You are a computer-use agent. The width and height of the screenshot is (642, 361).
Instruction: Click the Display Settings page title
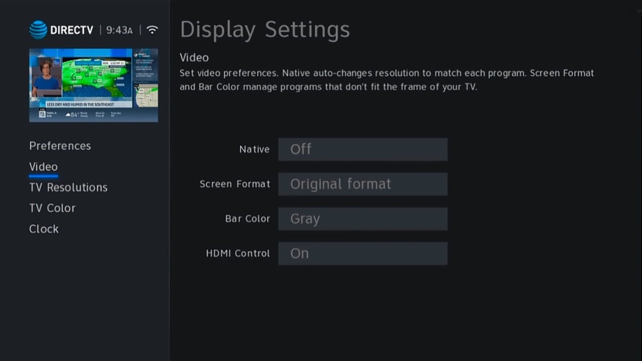click(x=265, y=30)
